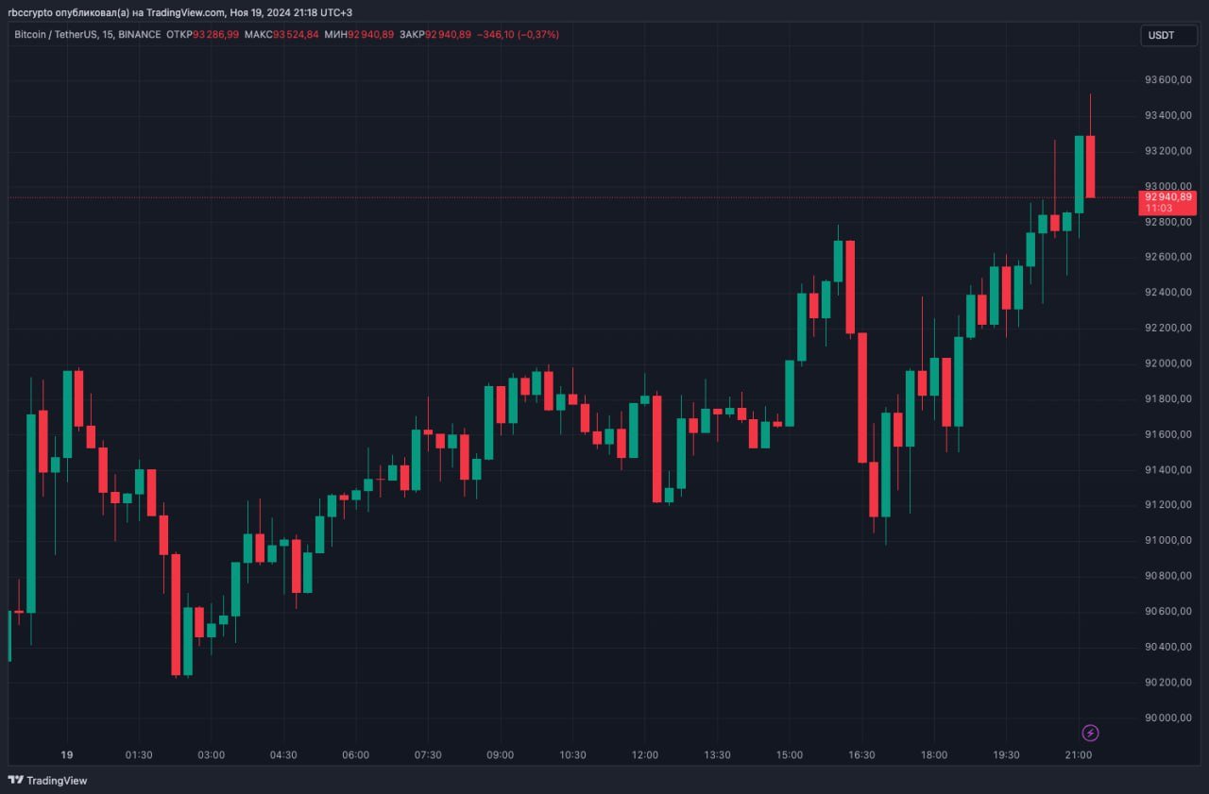Click the TradingView logo at bottom left

point(47,780)
